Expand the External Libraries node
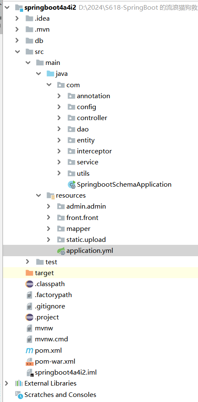The width and height of the screenshot is (198, 402). tap(7, 383)
